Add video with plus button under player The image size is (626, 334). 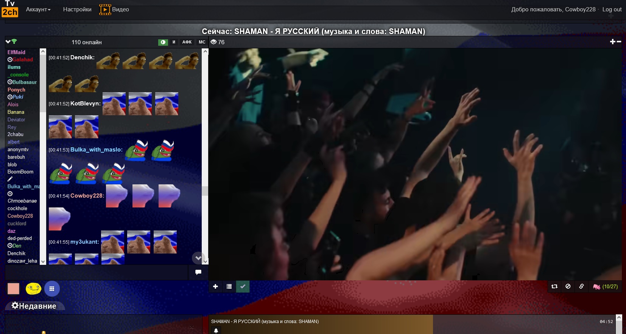(215, 286)
